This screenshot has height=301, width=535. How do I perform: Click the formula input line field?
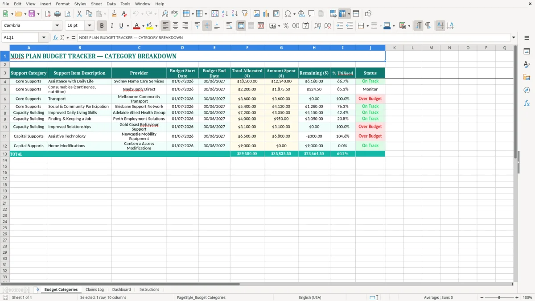tap(294, 38)
